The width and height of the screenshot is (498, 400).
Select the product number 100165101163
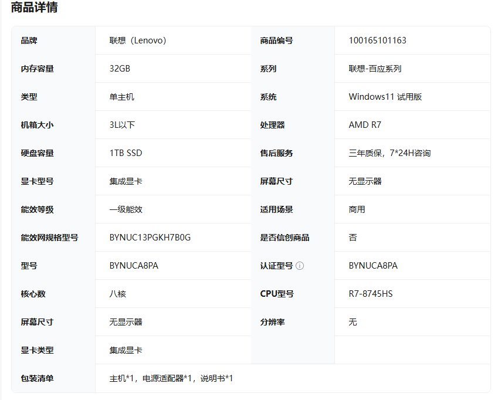(x=377, y=40)
